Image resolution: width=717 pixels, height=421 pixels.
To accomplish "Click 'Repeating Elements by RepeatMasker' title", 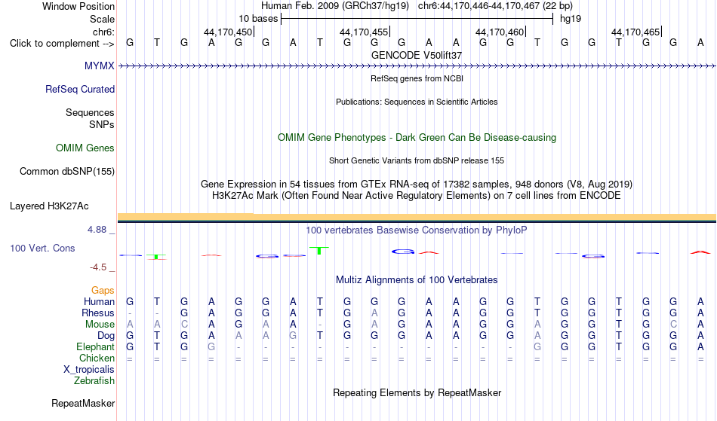I will click(x=417, y=392).
